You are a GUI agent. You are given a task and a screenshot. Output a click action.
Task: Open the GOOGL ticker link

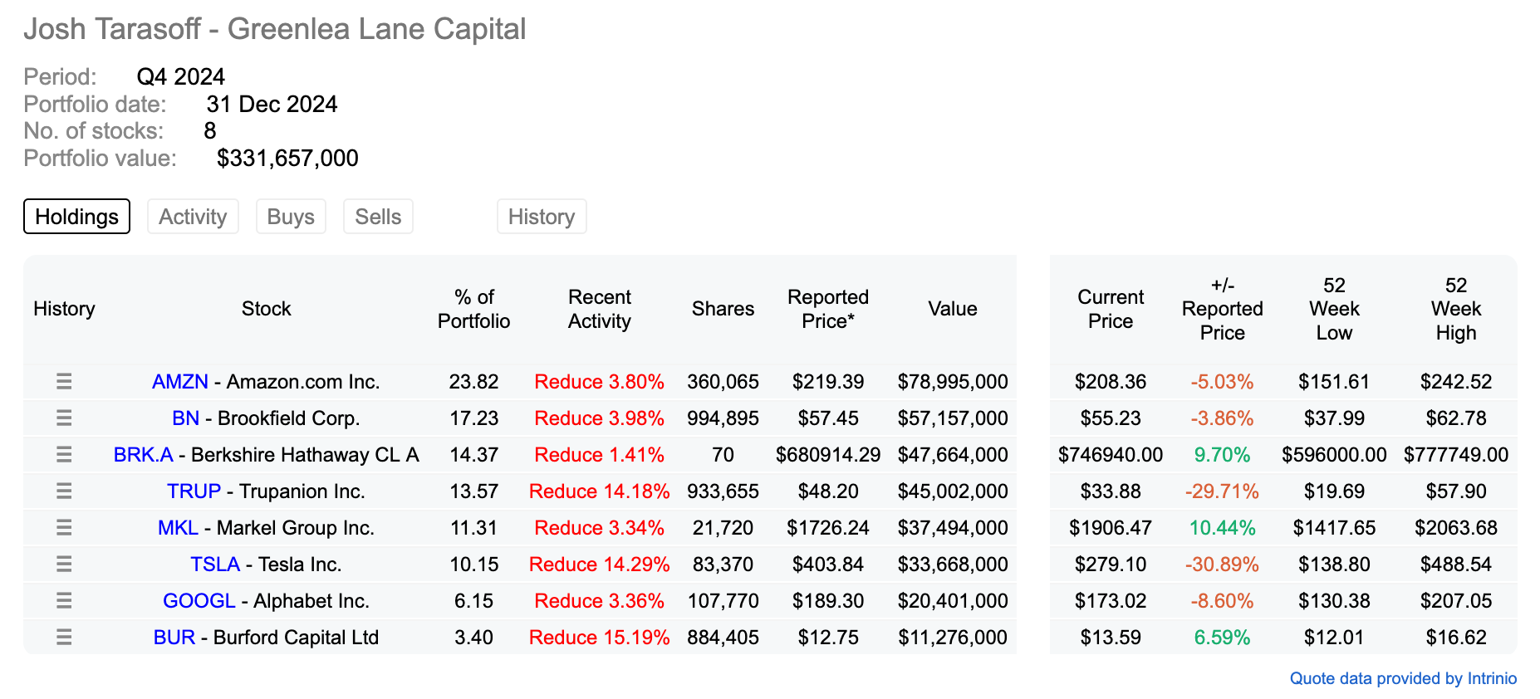click(x=199, y=601)
